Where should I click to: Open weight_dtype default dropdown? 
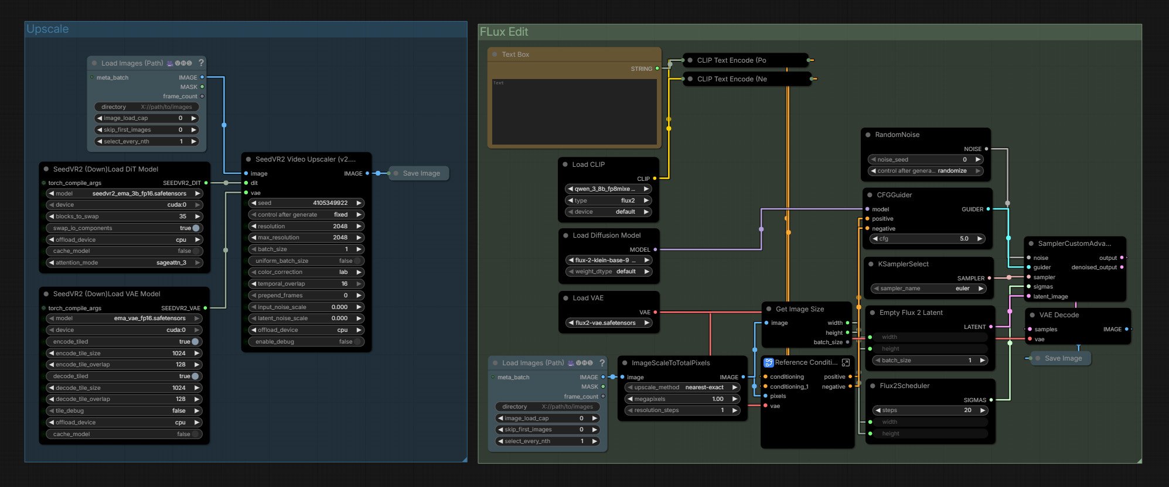click(x=609, y=272)
